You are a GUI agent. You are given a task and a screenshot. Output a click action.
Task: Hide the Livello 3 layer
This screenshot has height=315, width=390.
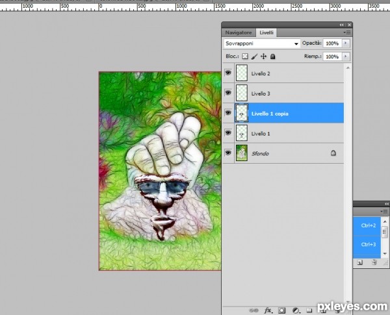[x=228, y=93]
